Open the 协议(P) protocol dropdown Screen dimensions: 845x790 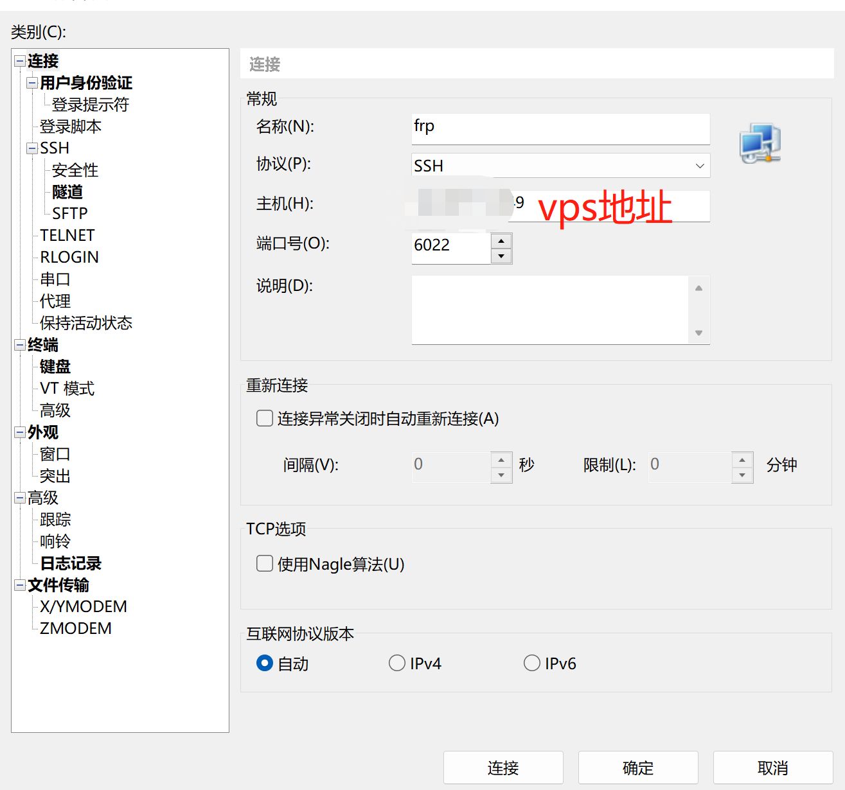(x=699, y=166)
